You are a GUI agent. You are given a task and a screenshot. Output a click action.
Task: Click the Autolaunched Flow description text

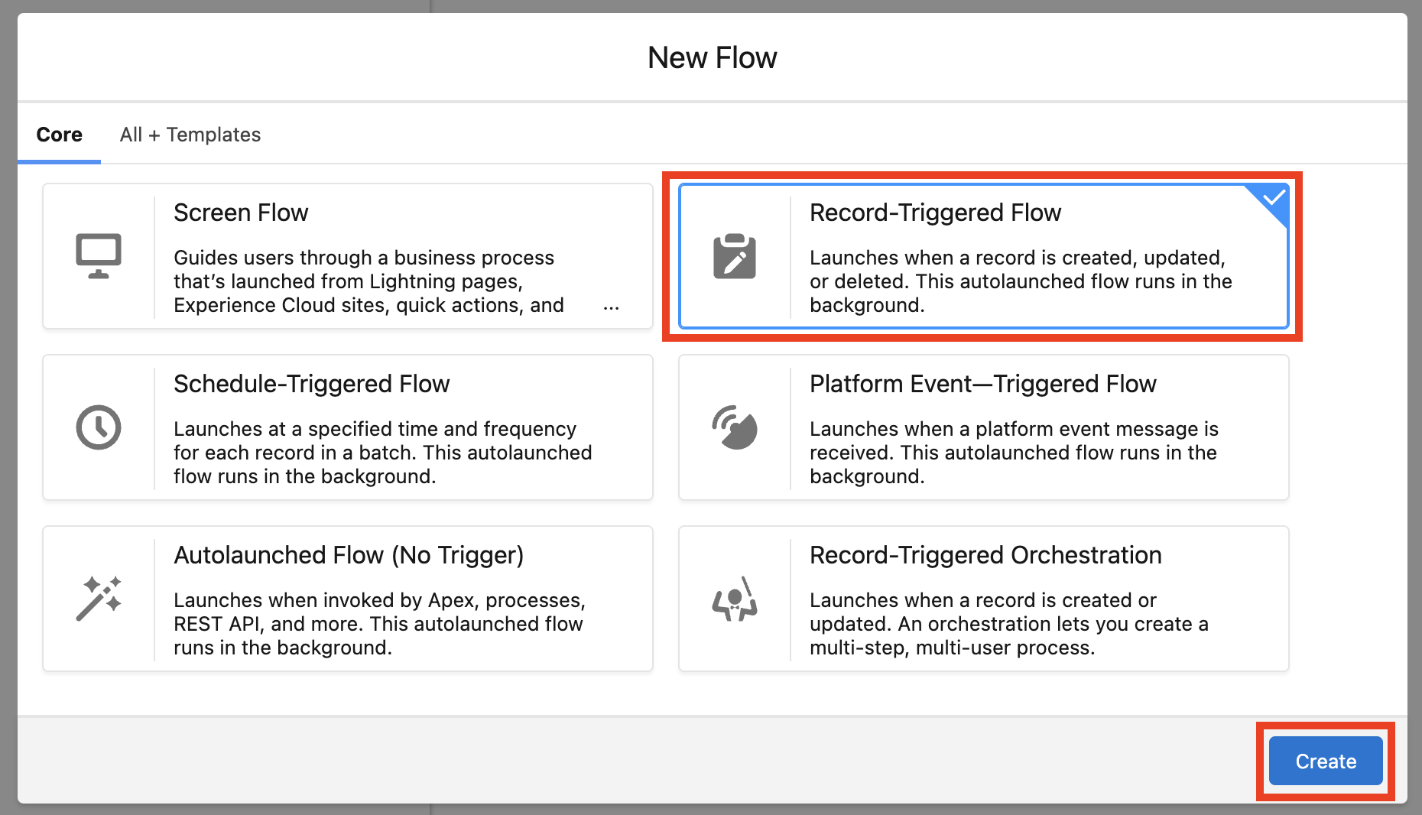379,624
